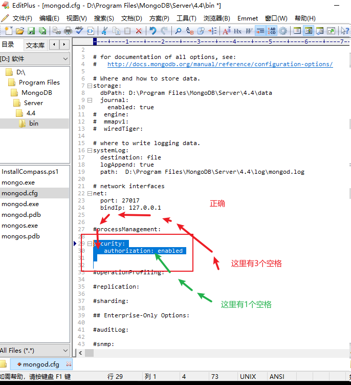Open the Font settings icon
Screen dimensions: 351x385
click(x=226, y=31)
